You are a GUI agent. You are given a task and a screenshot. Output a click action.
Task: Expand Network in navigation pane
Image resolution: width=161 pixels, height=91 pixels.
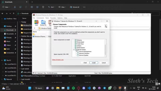coord(2,79)
